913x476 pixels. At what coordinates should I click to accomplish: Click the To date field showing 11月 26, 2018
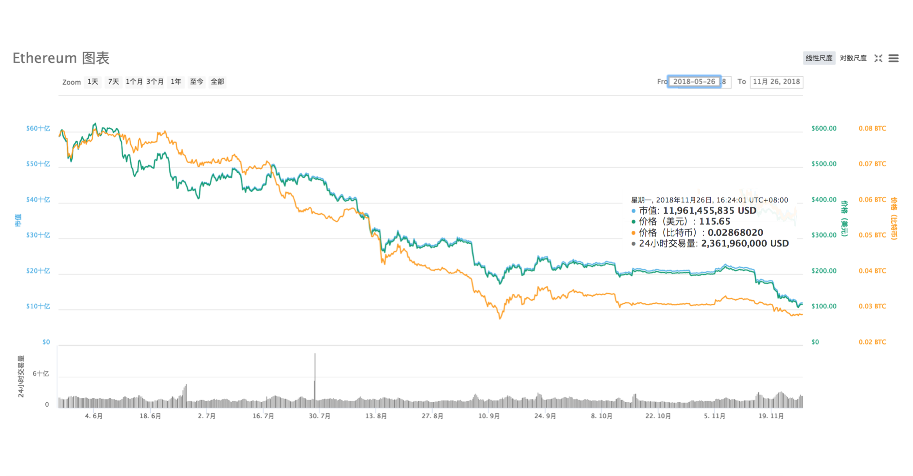(776, 82)
